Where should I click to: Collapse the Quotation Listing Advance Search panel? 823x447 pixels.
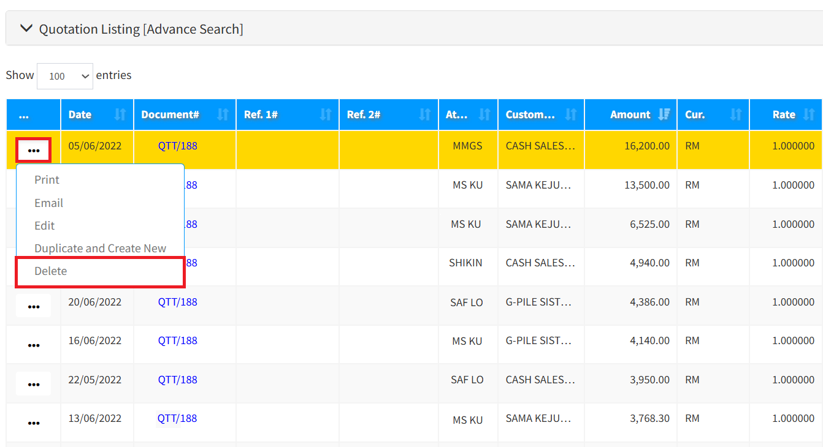[26, 29]
